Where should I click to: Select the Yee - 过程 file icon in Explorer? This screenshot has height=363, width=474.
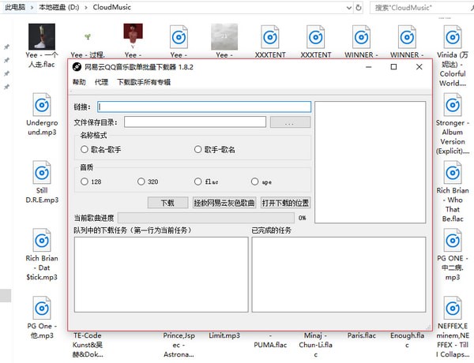click(88, 37)
